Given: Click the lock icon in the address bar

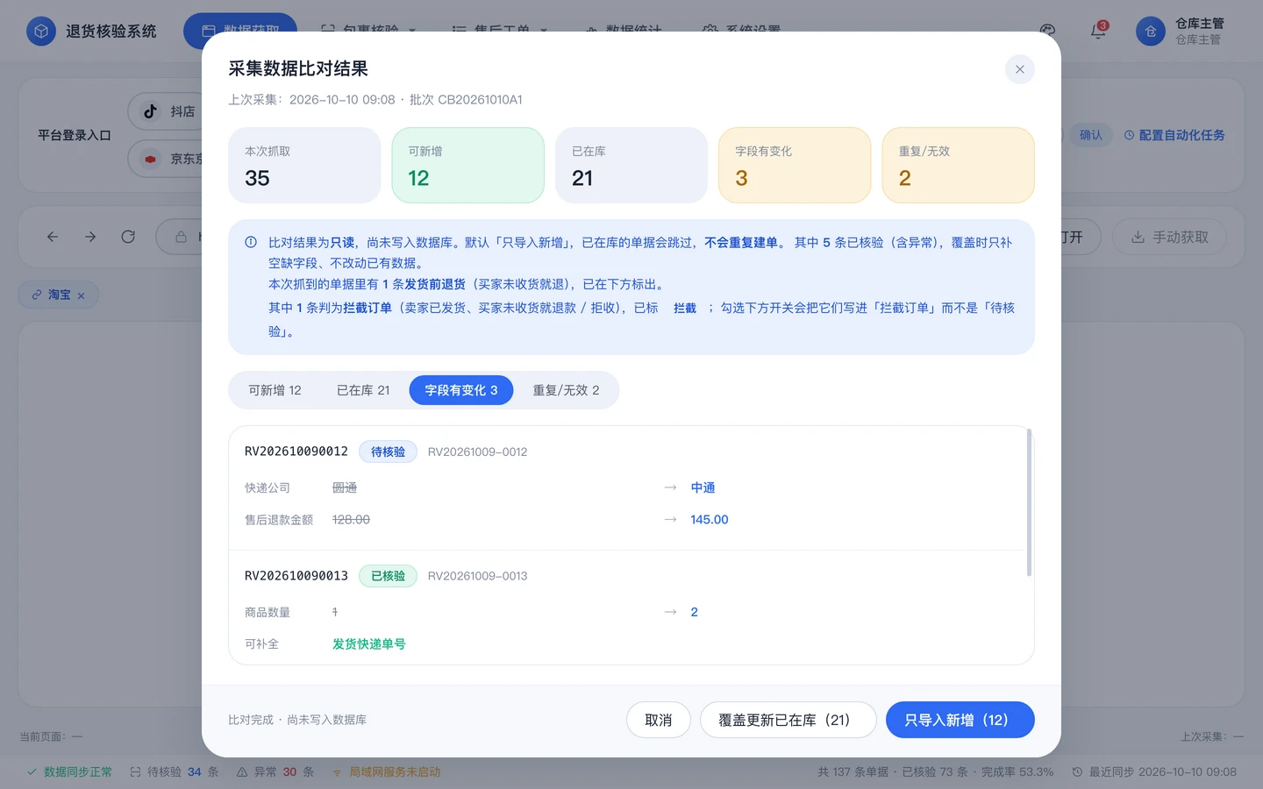Looking at the screenshot, I should [181, 237].
